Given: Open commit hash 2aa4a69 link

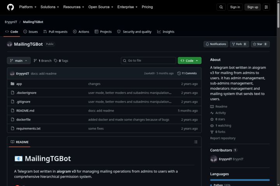Looking at the screenshot, I should click(x=149, y=73).
